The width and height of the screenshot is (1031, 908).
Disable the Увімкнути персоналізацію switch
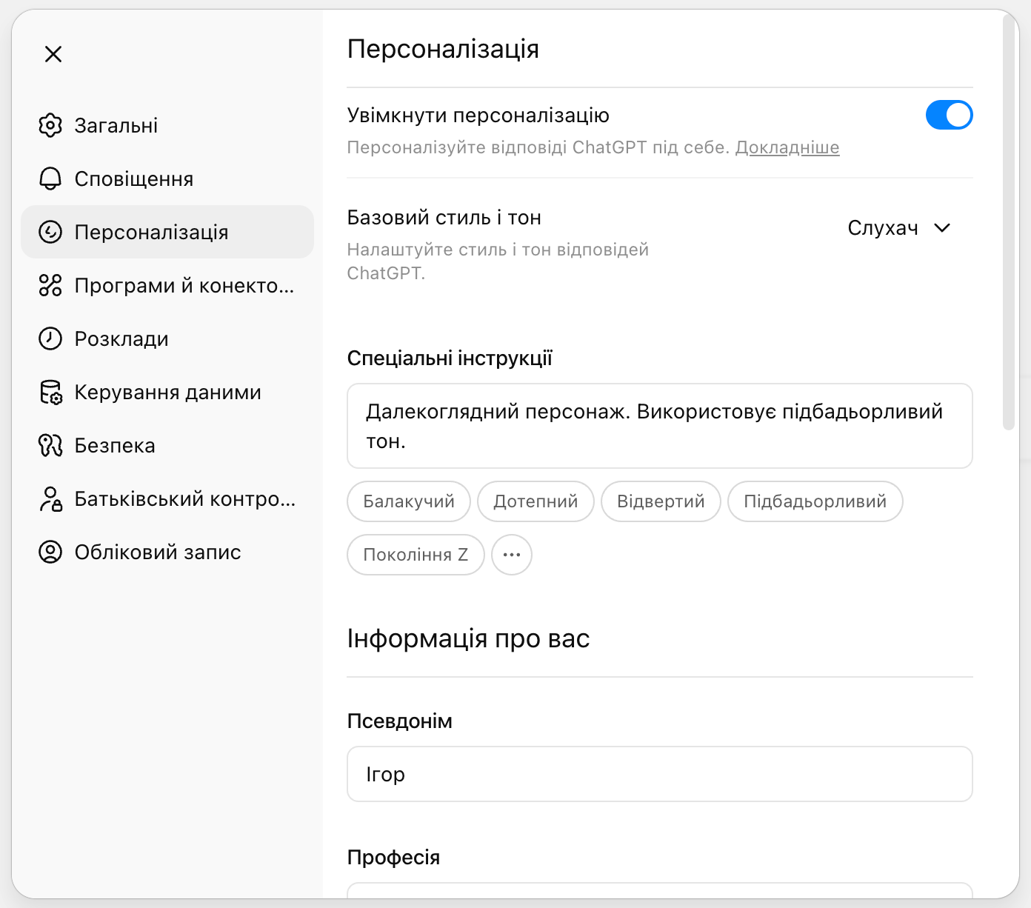pyautogui.click(x=949, y=115)
